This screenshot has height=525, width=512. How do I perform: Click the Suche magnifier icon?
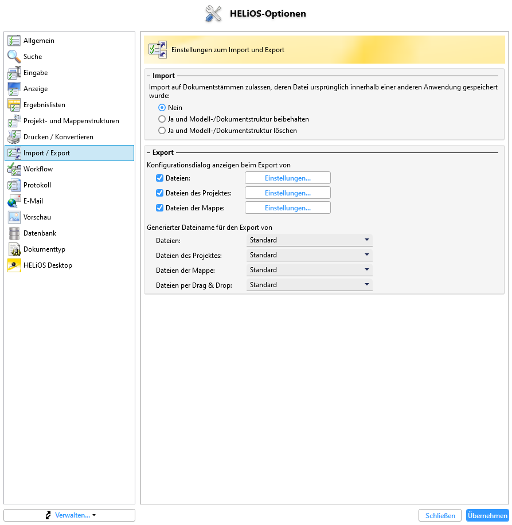(14, 57)
